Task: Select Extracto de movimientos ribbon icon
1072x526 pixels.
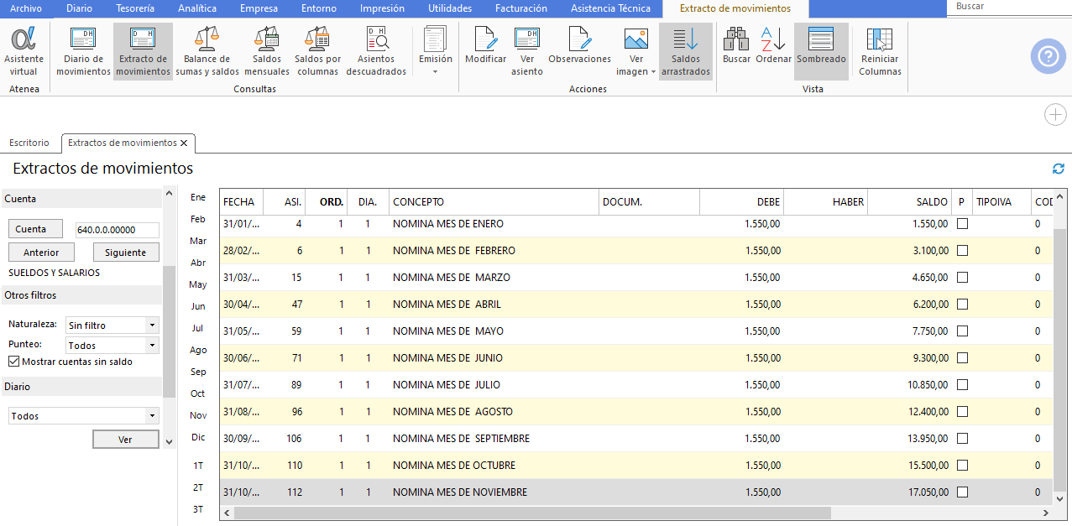Action: point(143,51)
